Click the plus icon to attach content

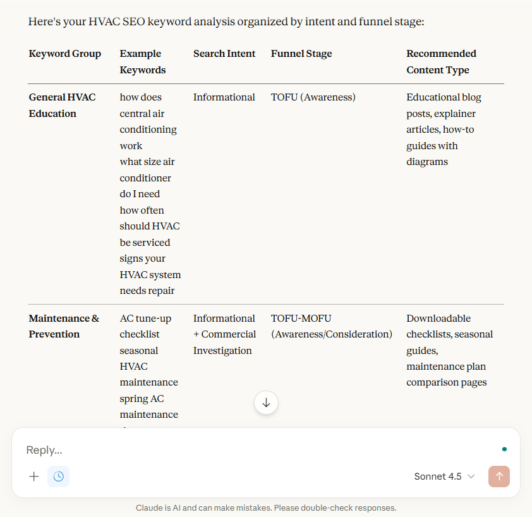pos(33,477)
